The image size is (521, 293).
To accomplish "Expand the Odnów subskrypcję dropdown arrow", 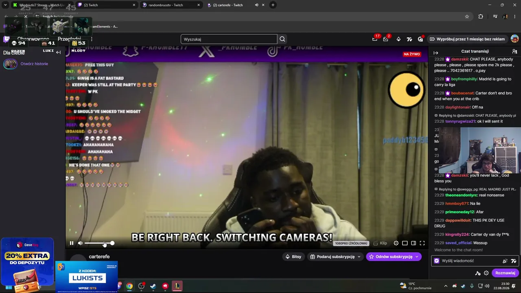I will click(x=417, y=257).
